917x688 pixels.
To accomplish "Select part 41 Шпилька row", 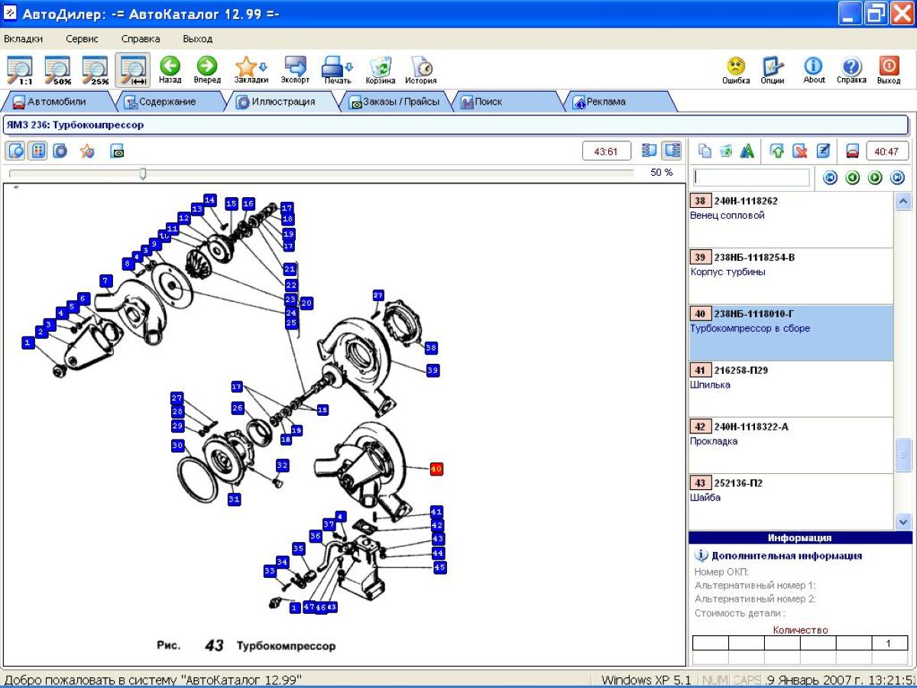I will click(x=791, y=389).
